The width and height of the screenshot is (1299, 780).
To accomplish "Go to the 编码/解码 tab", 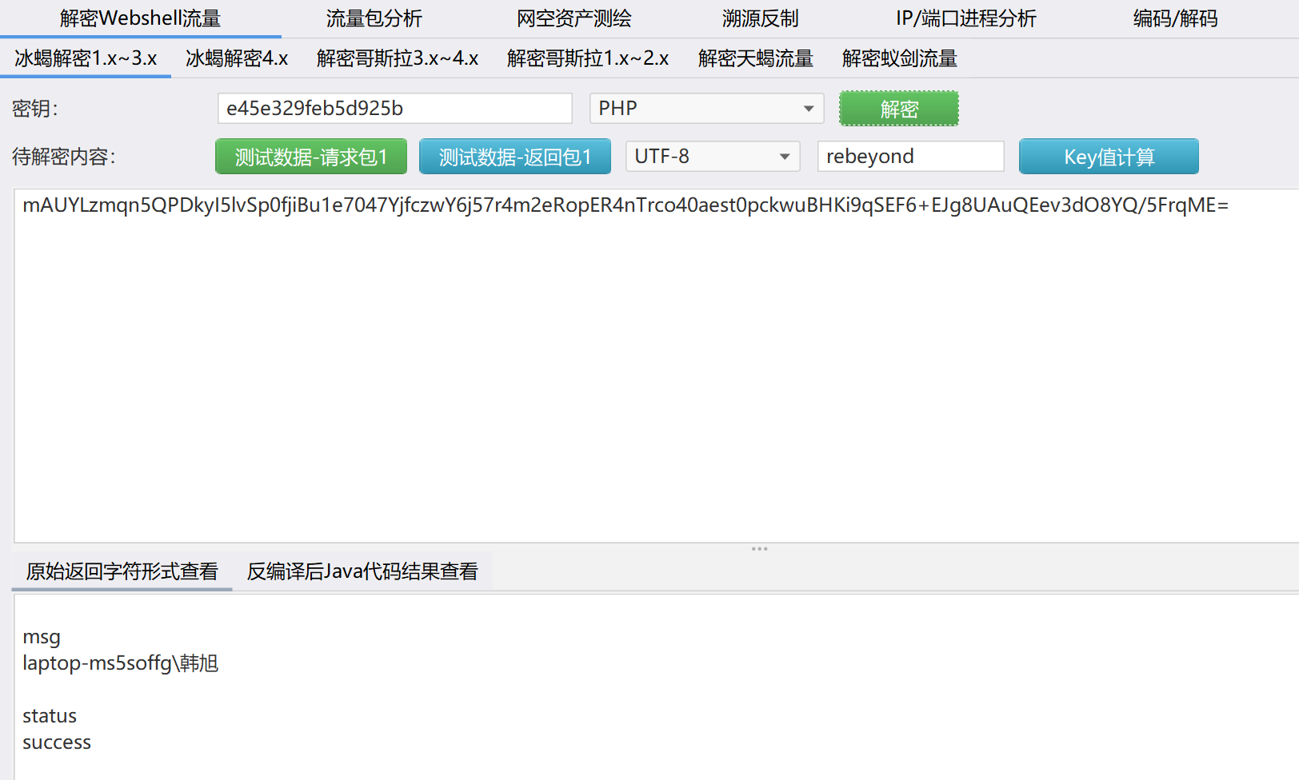I will click(1175, 18).
